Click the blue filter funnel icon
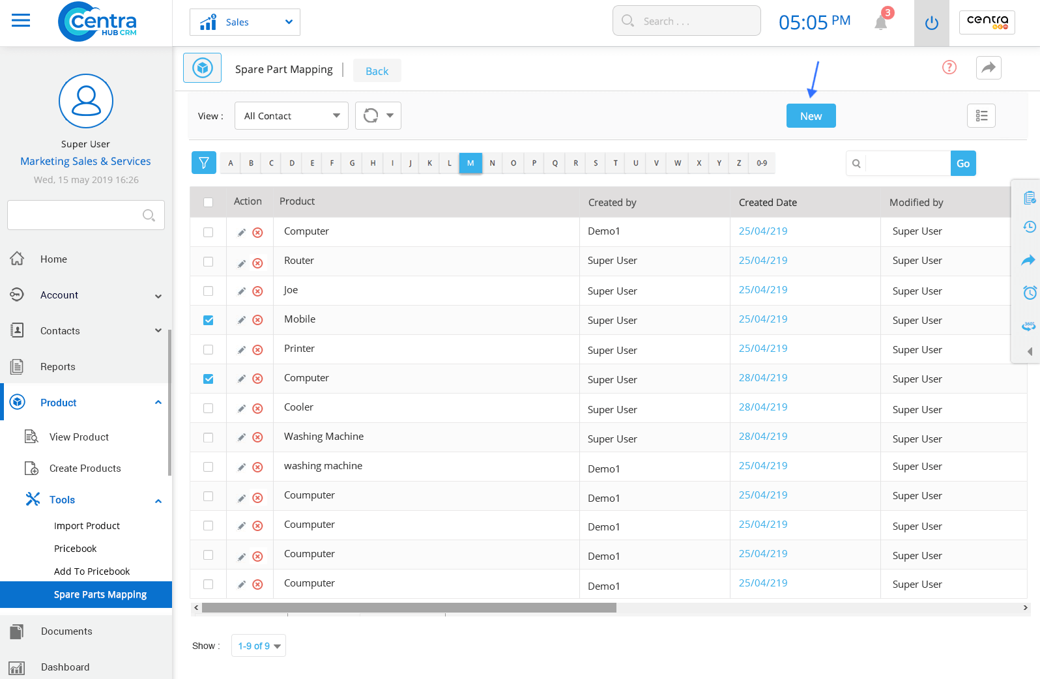Viewport: 1040px width, 679px height. tap(204, 163)
